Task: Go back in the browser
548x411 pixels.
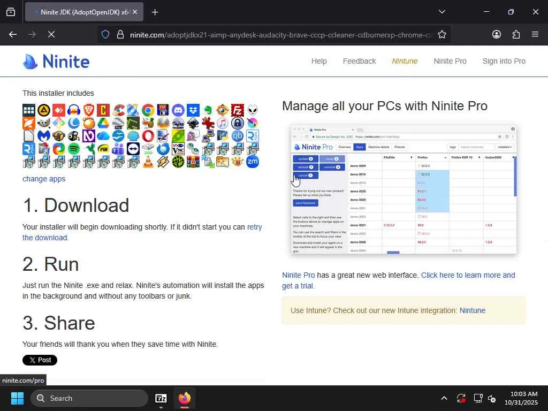Action: [x=13, y=34]
